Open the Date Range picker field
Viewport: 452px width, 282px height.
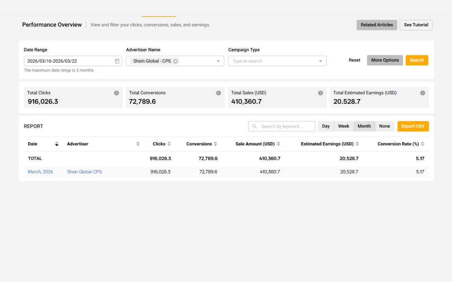click(x=69, y=61)
